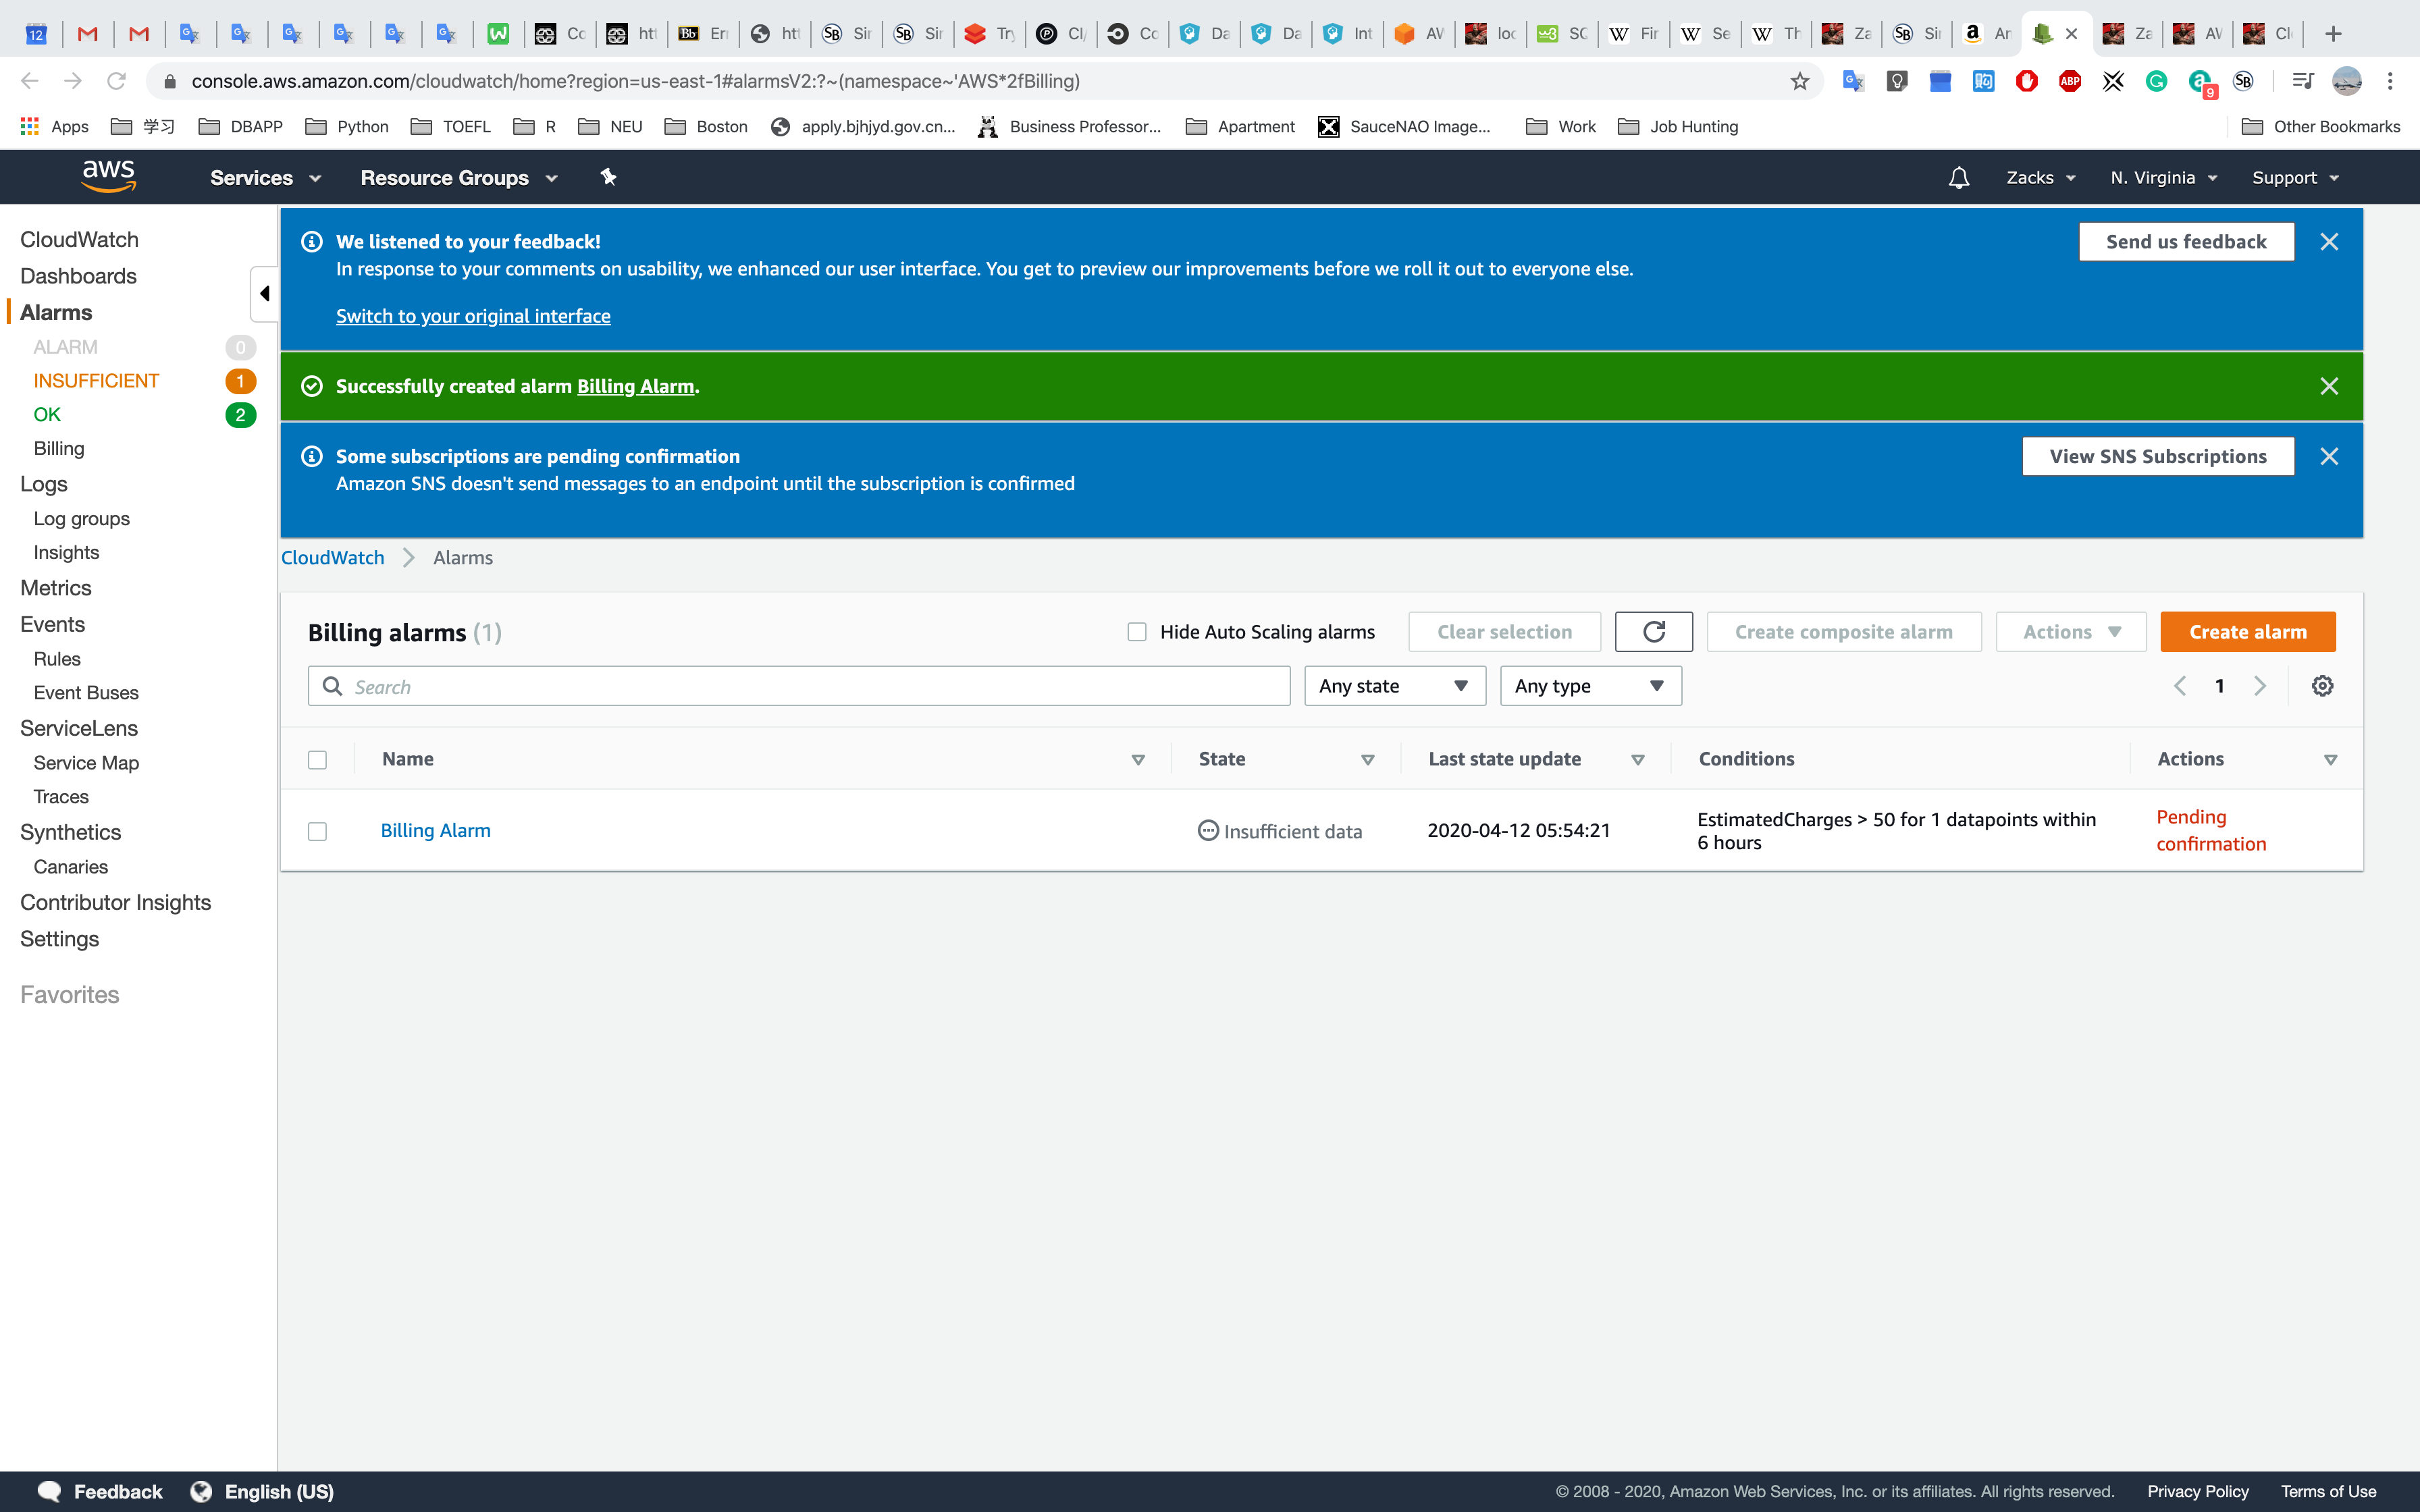This screenshot has height=1512, width=2420.
Task: Toggle the select-all alarms checkbox
Action: (x=317, y=760)
